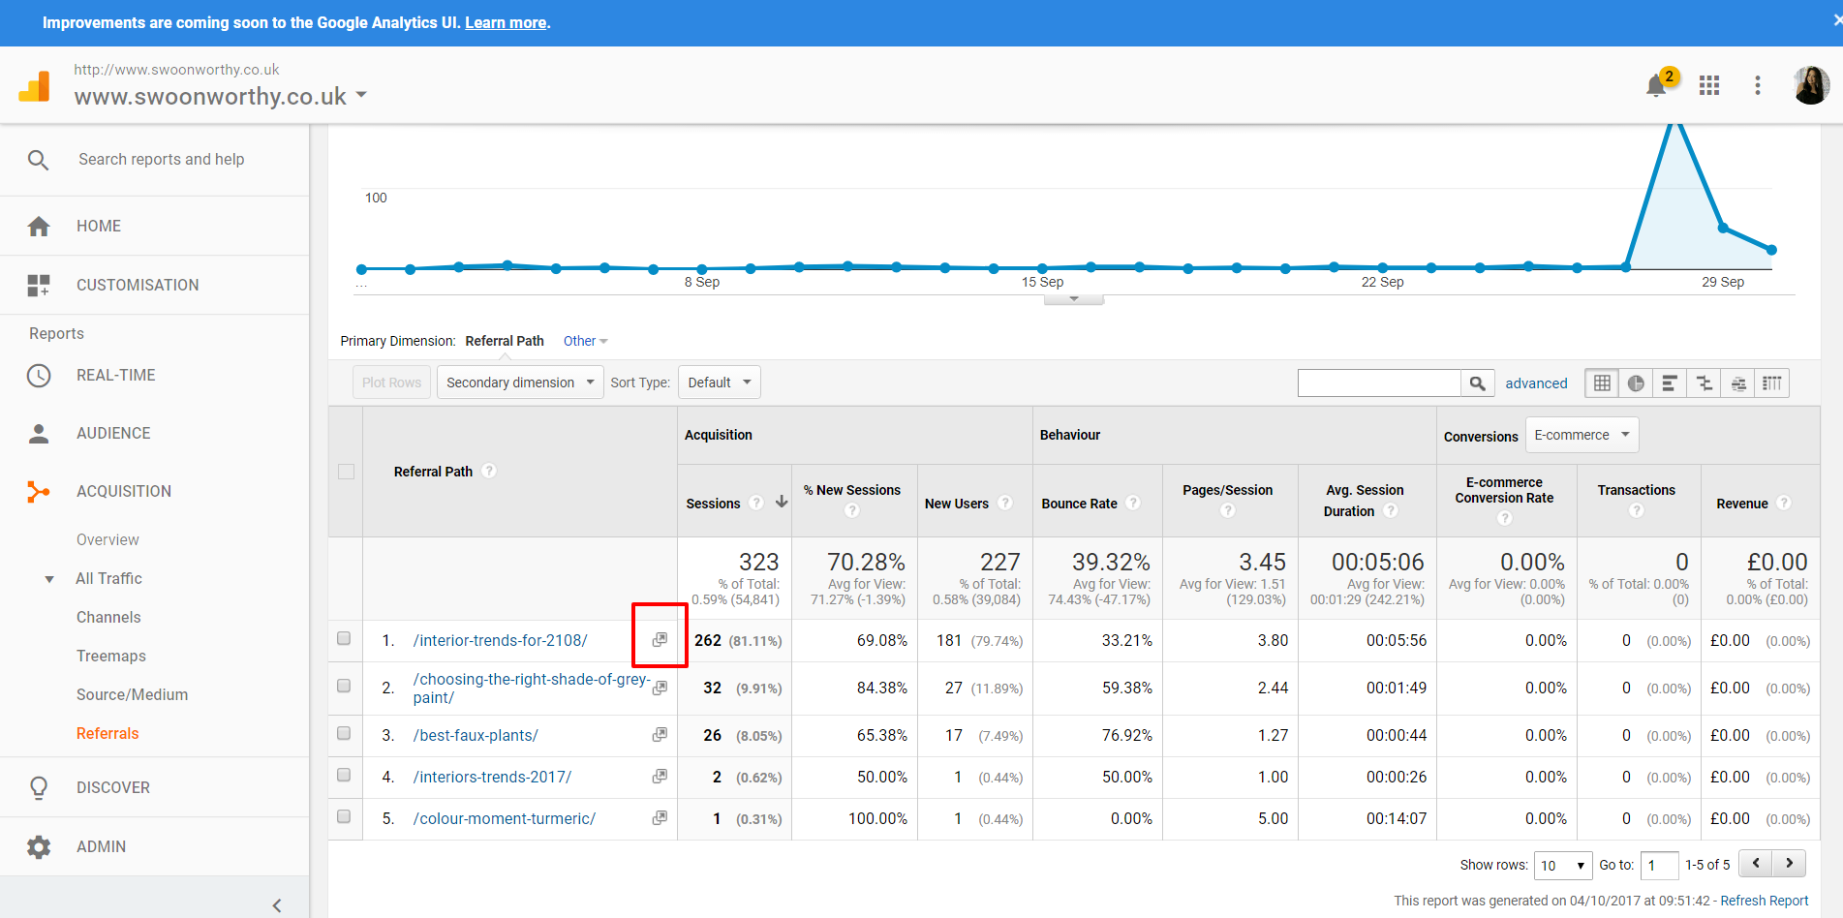Select the pivot table view icon
1843x918 pixels.
[1771, 383]
